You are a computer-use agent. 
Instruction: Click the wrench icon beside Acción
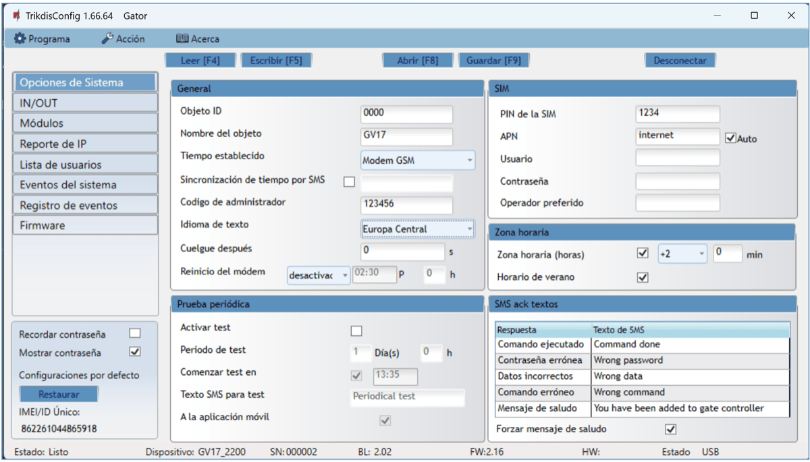coord(107,39)
